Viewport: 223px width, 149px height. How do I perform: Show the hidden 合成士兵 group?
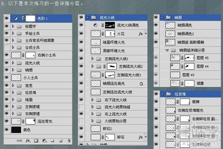click(7, 47)
